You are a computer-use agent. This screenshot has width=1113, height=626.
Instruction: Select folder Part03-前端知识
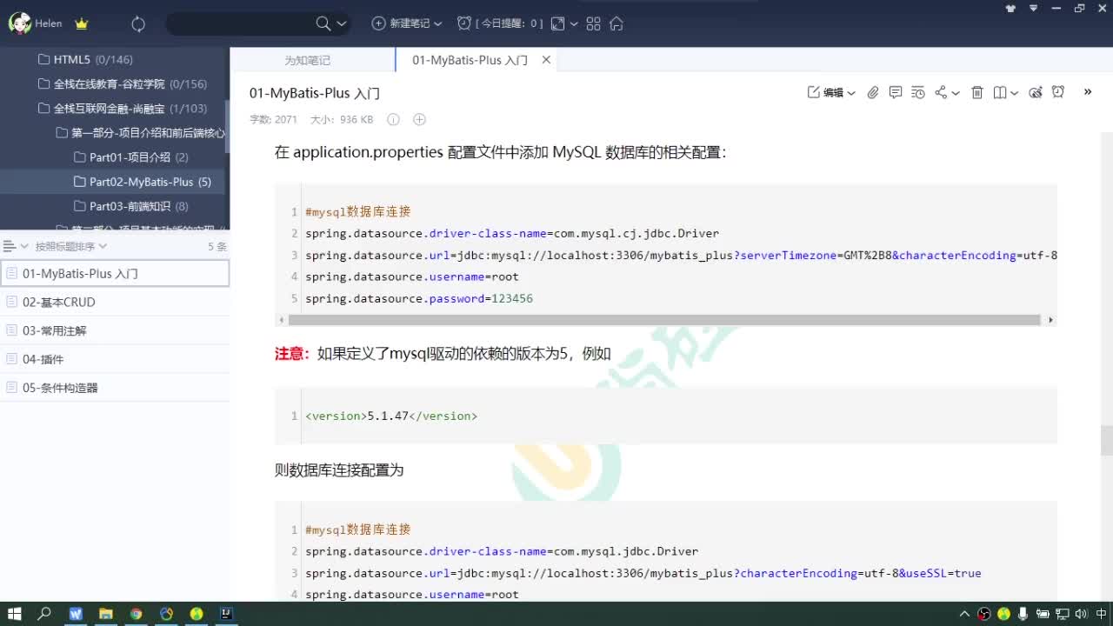(131, 206)
